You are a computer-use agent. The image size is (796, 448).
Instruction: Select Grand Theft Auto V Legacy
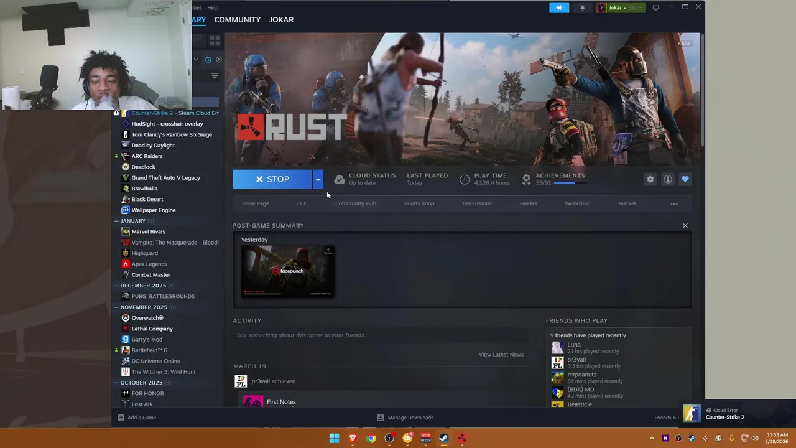(x=165, y=178)
